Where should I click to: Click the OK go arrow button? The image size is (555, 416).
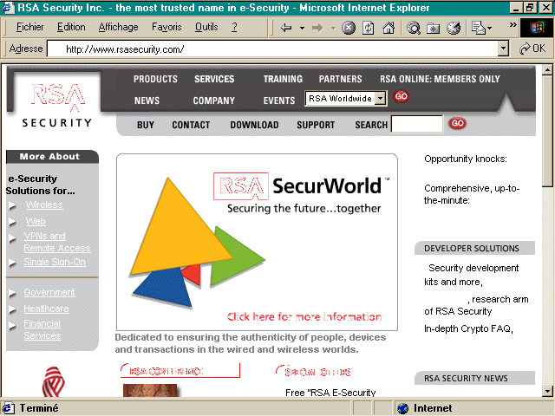coord(532,49)
